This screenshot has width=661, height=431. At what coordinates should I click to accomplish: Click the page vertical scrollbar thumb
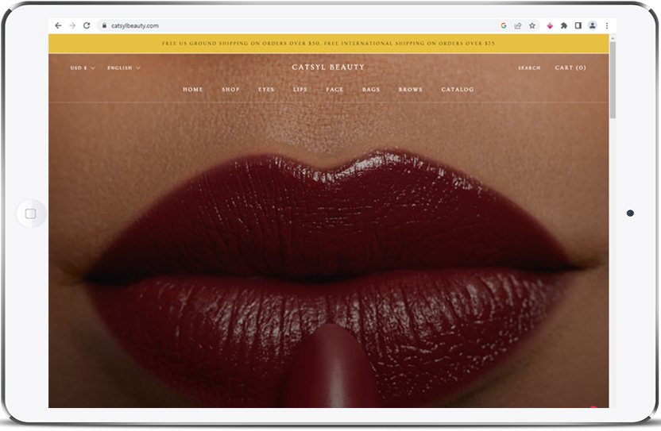pyautogui.click(x=613, y=79)
